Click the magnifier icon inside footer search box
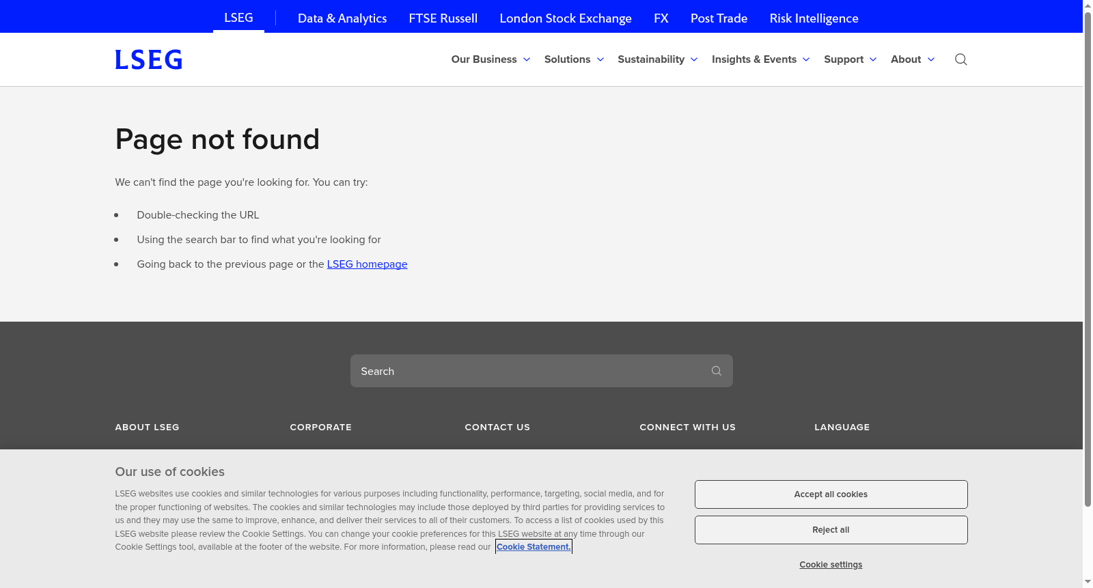Image resolution: width=1093 pixels, height=588 pixels. pyautogui.click(x=716, y=371)
